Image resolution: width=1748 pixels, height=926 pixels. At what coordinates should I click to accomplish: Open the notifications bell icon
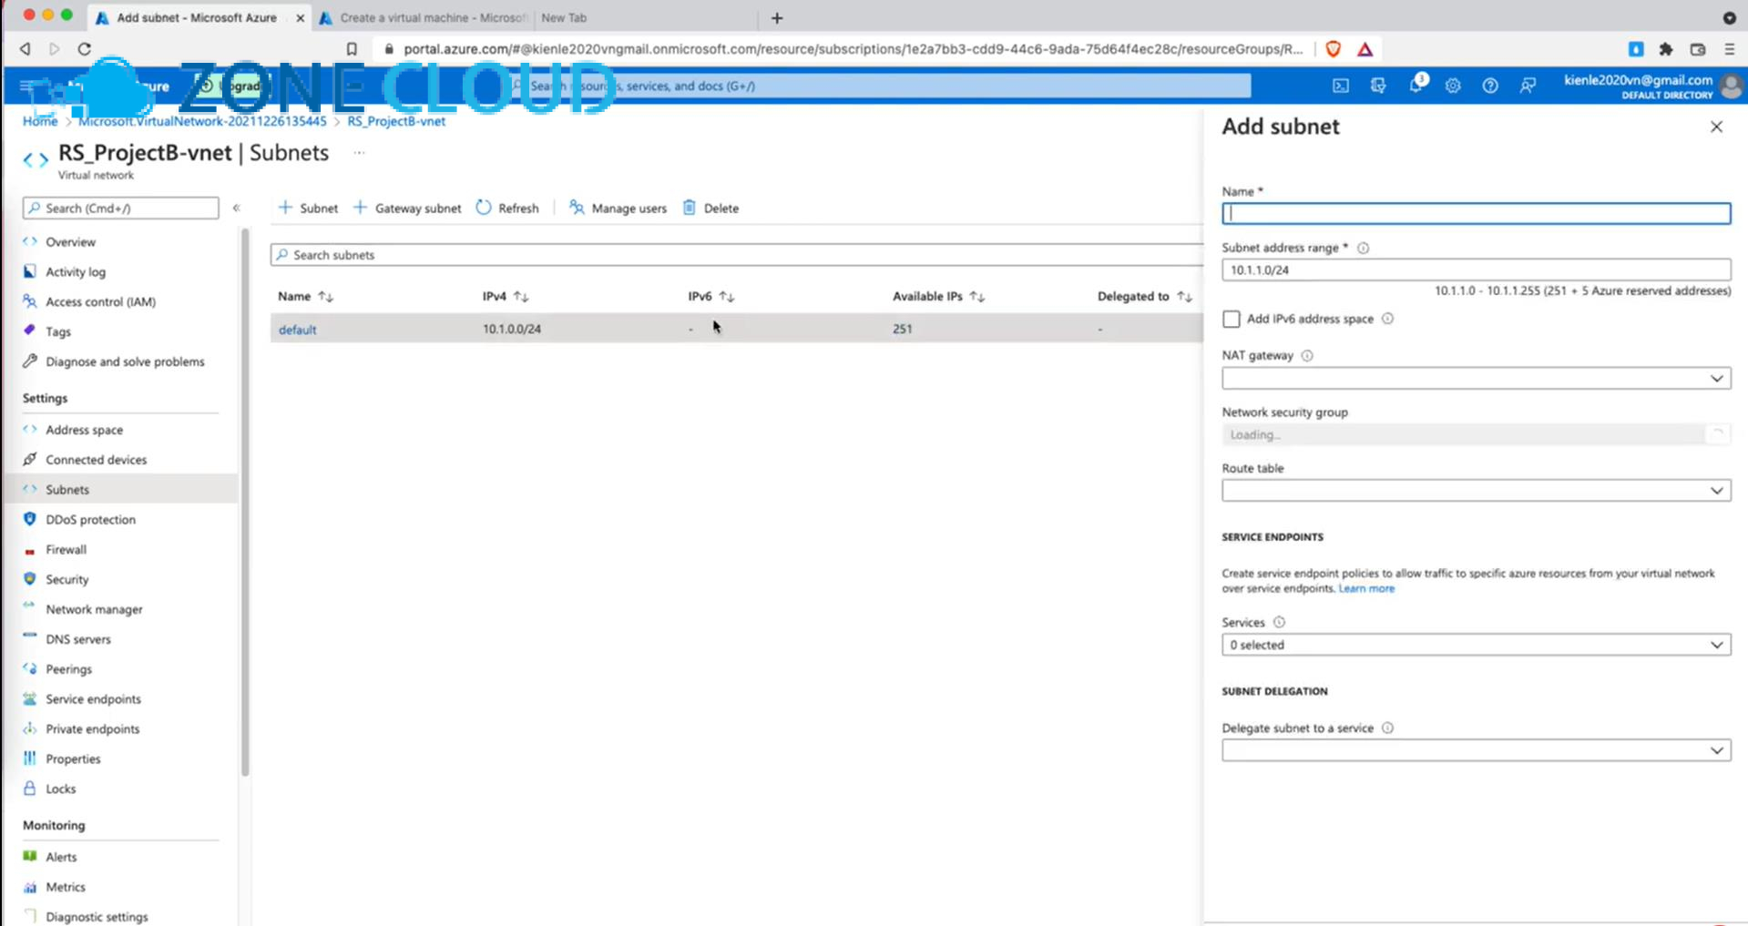1416,86
